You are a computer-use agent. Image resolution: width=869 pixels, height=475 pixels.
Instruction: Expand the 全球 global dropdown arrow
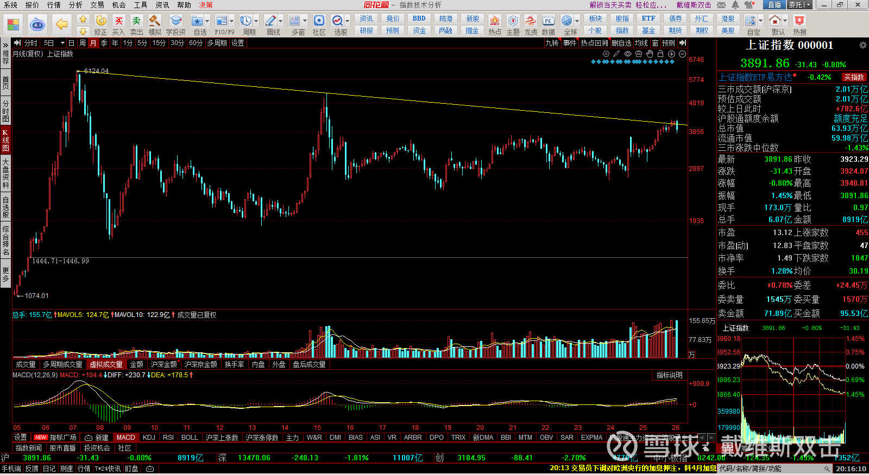coord(577,21)
